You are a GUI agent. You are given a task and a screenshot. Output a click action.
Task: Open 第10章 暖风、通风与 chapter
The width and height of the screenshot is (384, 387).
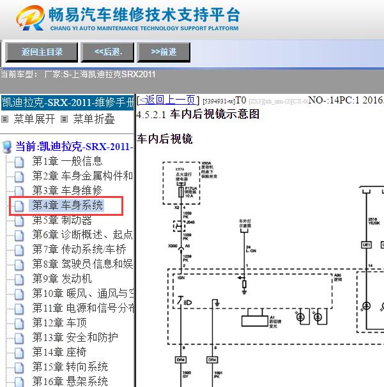pos(82,293)
